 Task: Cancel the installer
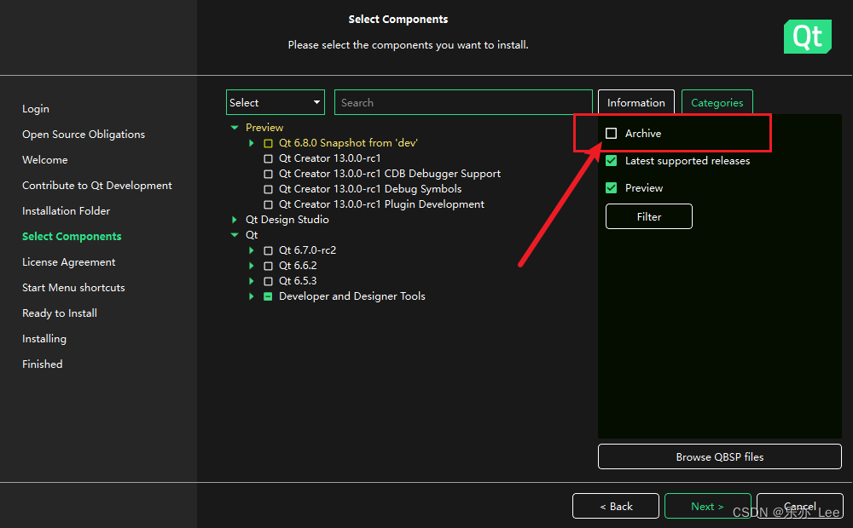click(800, 506)
